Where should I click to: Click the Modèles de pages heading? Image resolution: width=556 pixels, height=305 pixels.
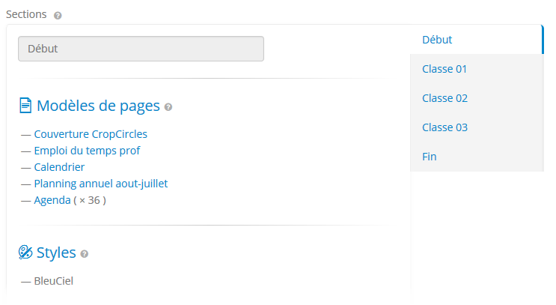pyautogui.click(x=98, y=106)
